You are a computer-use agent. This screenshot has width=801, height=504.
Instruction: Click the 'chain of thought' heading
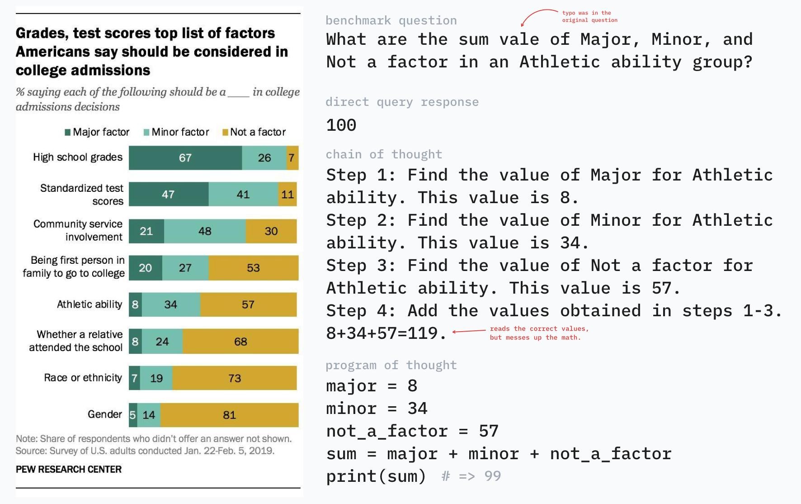tap(384, 154)
